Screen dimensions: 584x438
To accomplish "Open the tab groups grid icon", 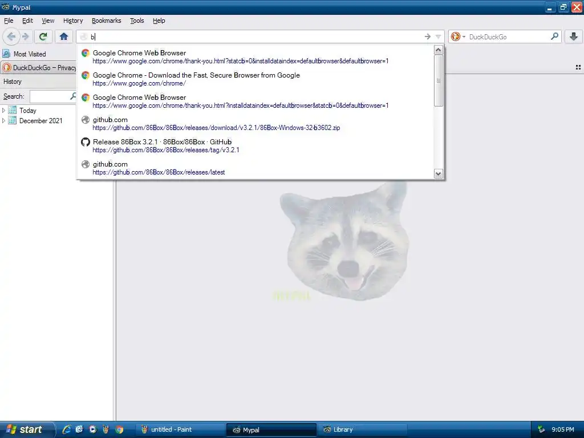I will click(x=578, y=67).
